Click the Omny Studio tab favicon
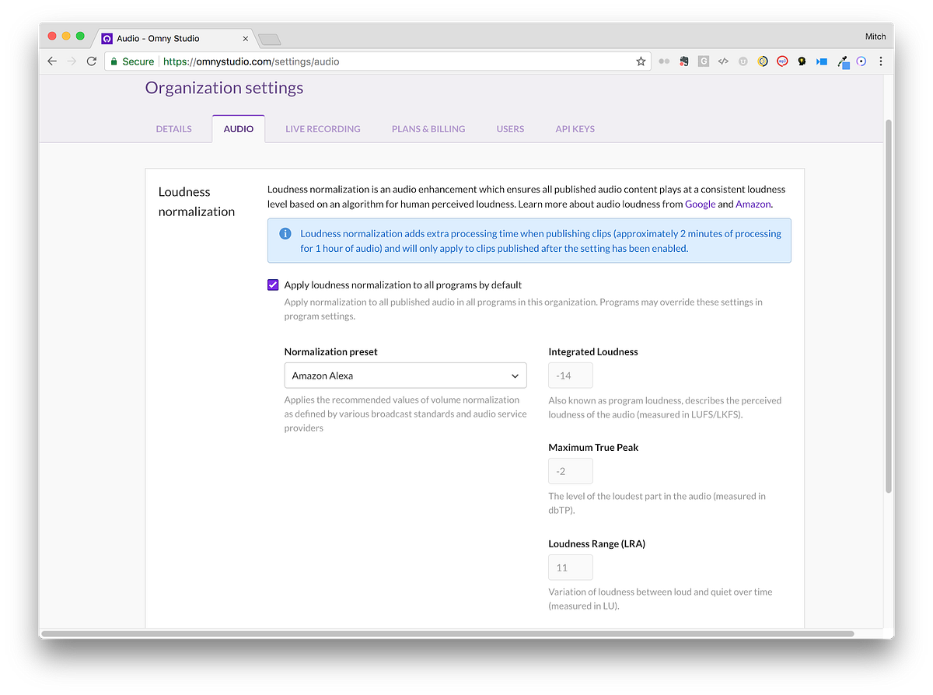 [107, 38]
